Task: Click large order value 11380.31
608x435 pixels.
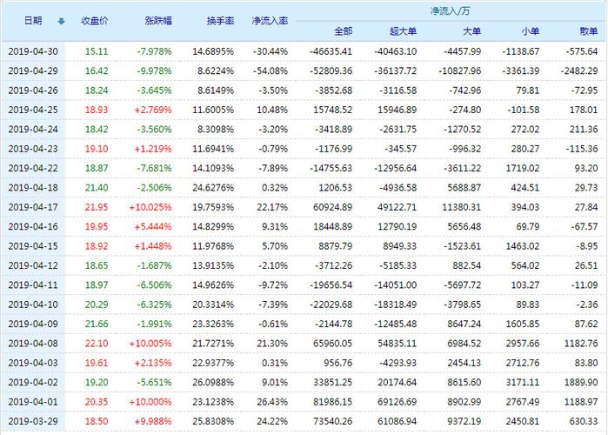Action: (x=462, y=207)
